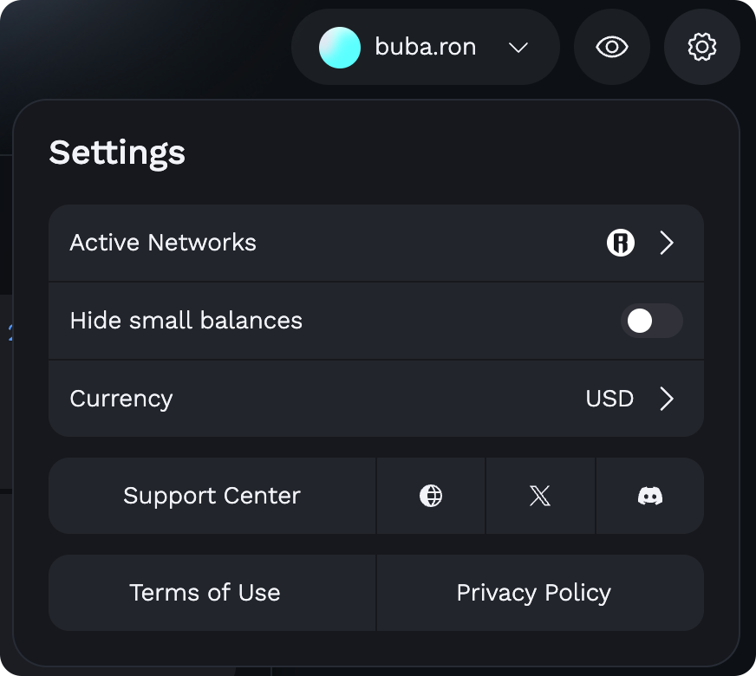Click the Settings panel heading

pyautogui.click(x=117, y=153)
